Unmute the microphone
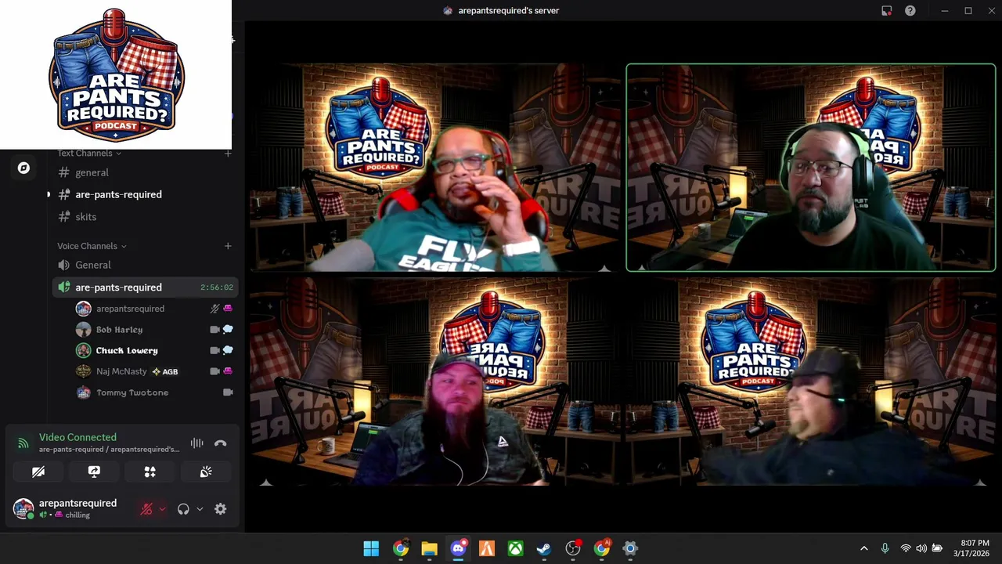1002x564 pixels. (x=146, y=509)
